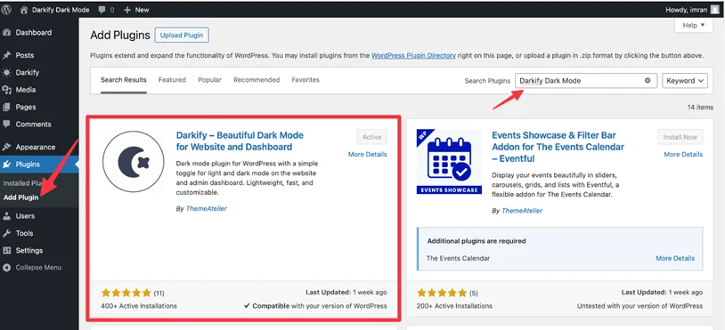Click the Howdy, imran account link
The height and width of the screenshot is (330, 725).
(x=693, y=10)
